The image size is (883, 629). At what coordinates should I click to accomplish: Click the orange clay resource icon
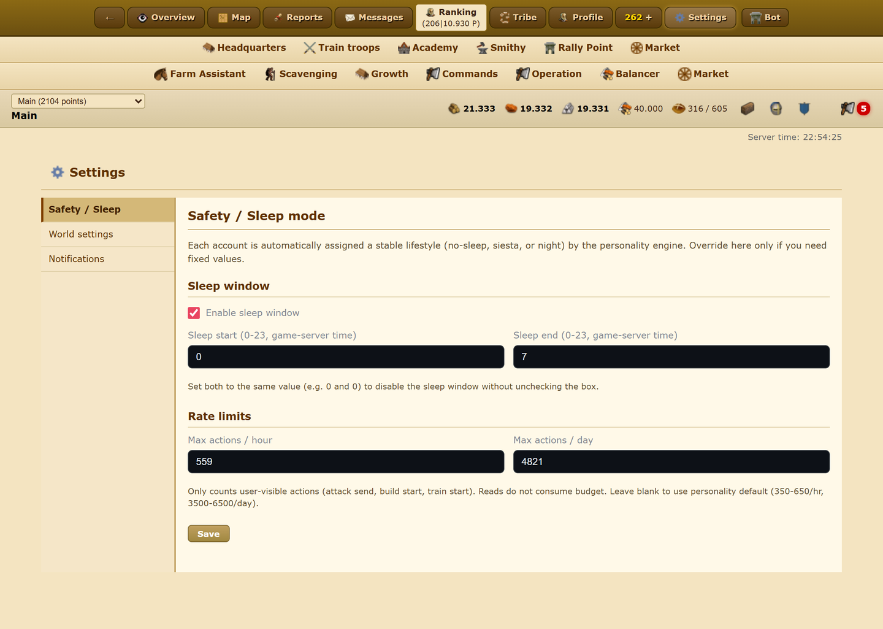pyautogui.click(x=511, y=109)
